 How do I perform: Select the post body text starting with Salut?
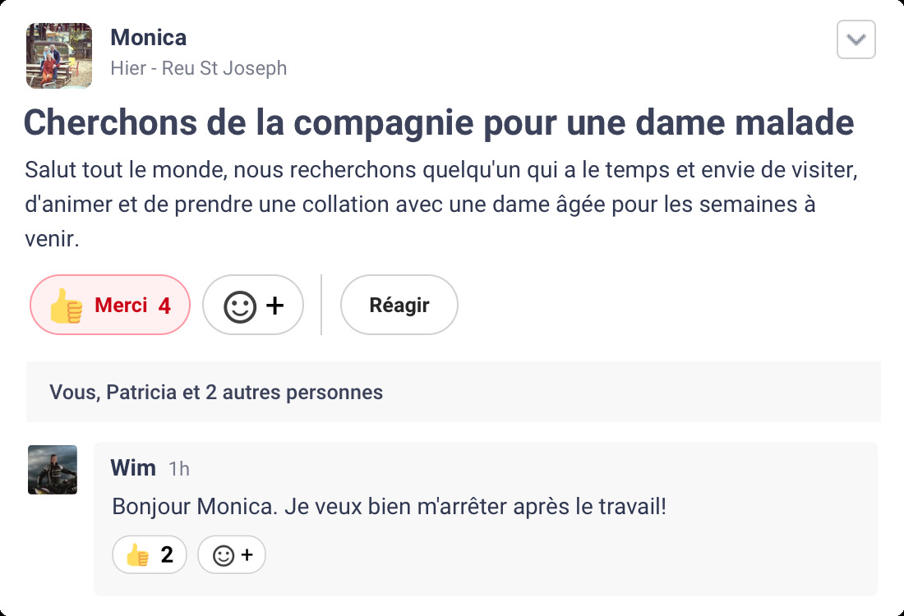point(419,205)
